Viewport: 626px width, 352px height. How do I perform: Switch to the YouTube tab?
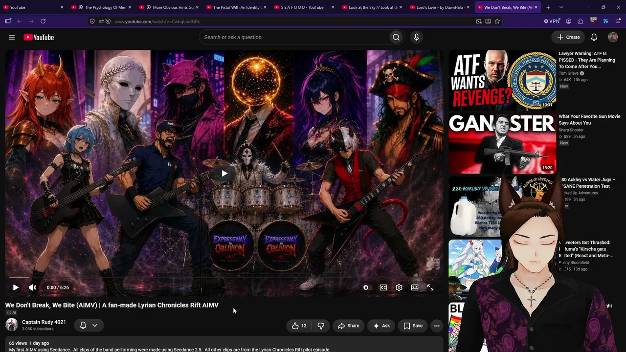tap(33, 7)
